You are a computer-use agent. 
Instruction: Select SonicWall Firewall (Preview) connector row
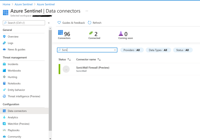[129, 69]
